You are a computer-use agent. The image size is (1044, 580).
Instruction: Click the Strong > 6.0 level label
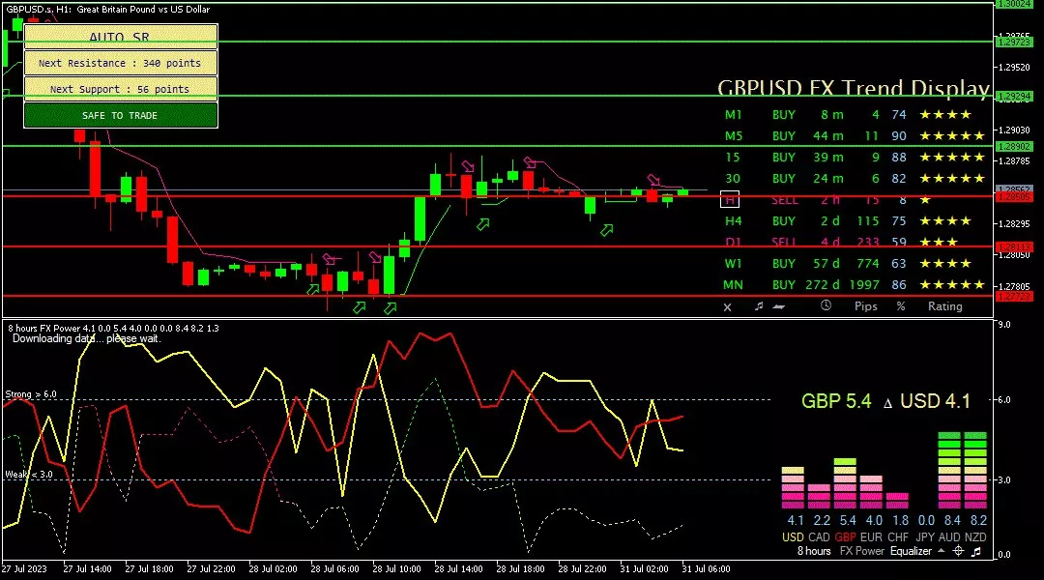point(31,394)
